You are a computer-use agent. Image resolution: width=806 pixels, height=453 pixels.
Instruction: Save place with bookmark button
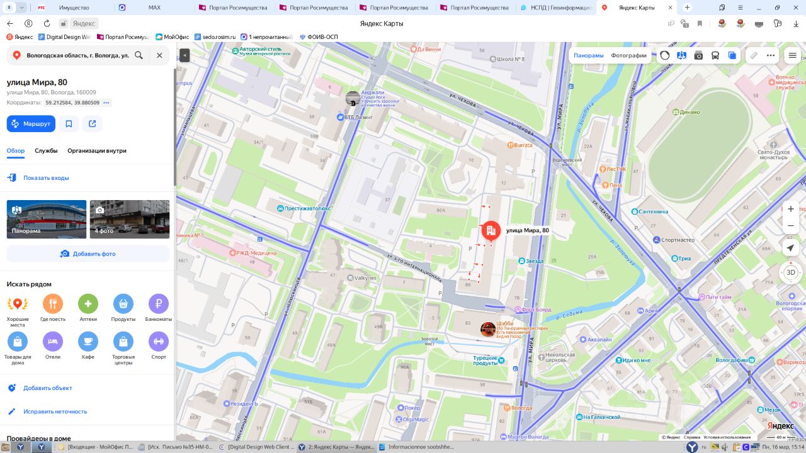69,124
